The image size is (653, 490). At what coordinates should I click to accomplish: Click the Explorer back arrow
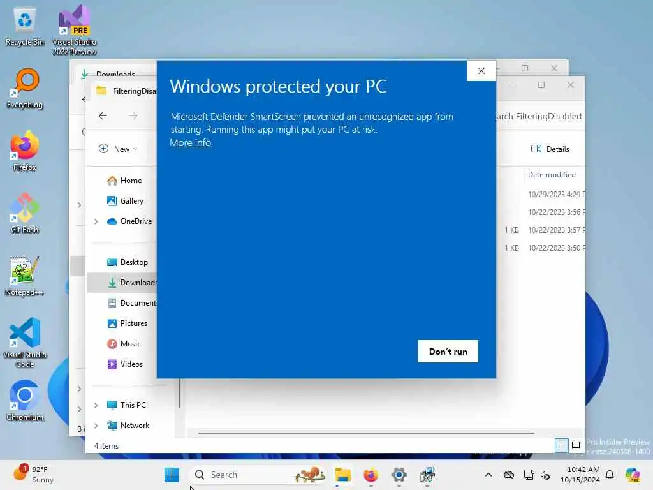pos(103,116)
